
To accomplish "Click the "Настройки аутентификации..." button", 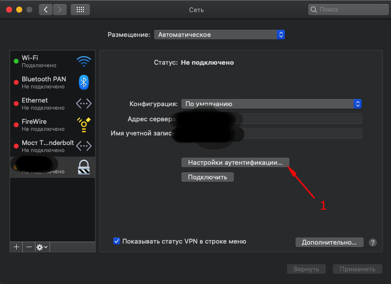I will coord(235,163).
